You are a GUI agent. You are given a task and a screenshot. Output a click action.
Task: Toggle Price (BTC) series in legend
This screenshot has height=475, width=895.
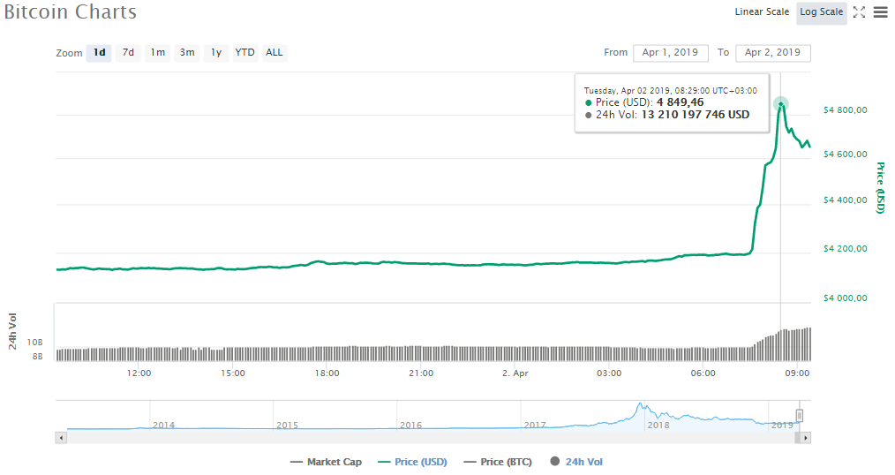[498, 462]
